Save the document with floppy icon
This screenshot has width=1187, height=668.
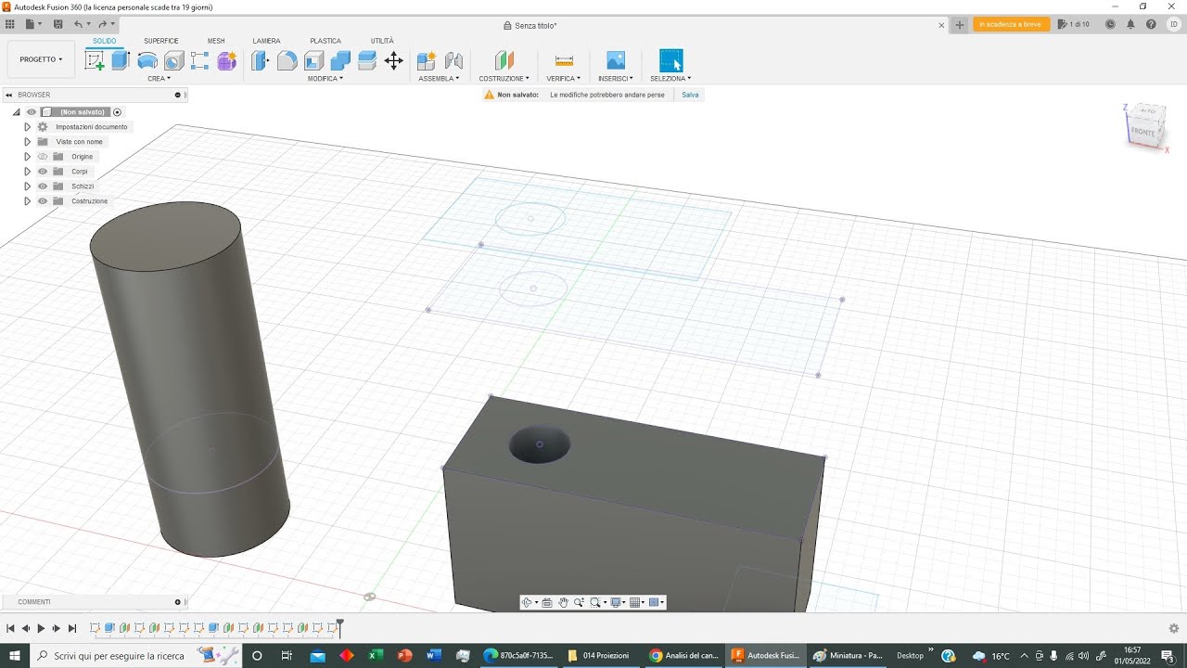(58, 24)
